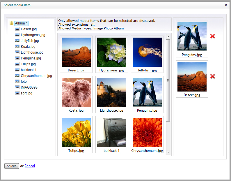231x181 pixels.
Task: Click the image icon beside Jellyfish.jpg in tree
Action: click(17, 41)
